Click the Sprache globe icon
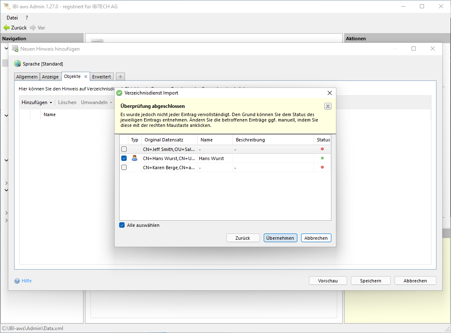 (17, 64)
